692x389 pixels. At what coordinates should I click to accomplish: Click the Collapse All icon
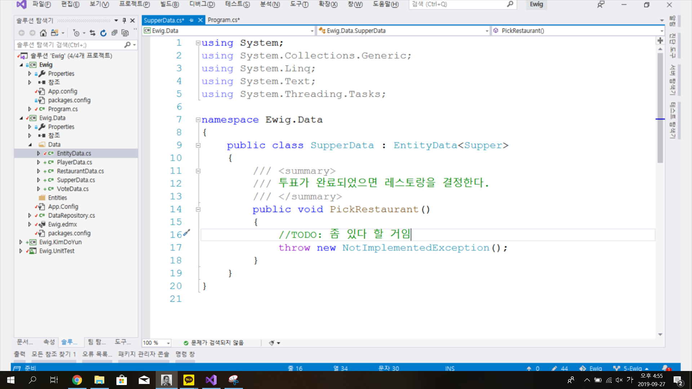click(x=114, y=33)
